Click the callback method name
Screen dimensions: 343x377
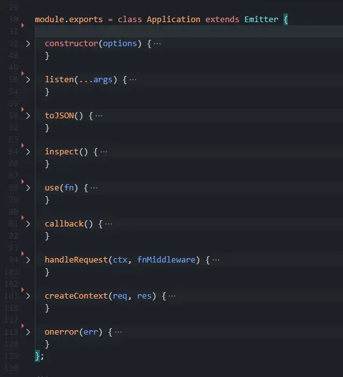[x=64, y=224]
